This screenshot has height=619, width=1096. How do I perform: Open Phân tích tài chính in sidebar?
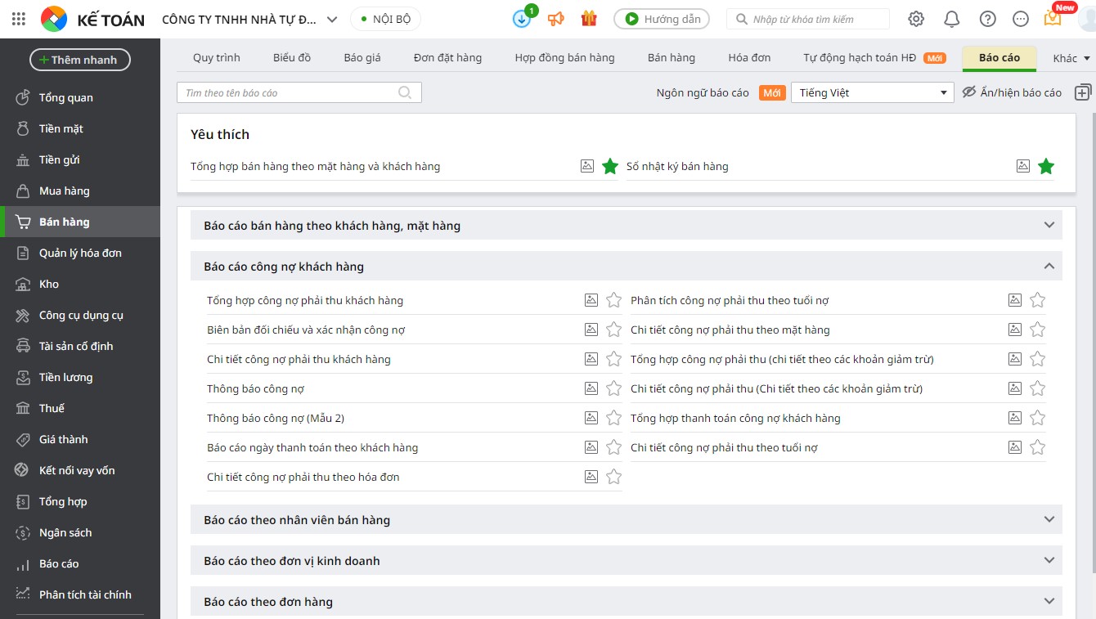[80, 594]
